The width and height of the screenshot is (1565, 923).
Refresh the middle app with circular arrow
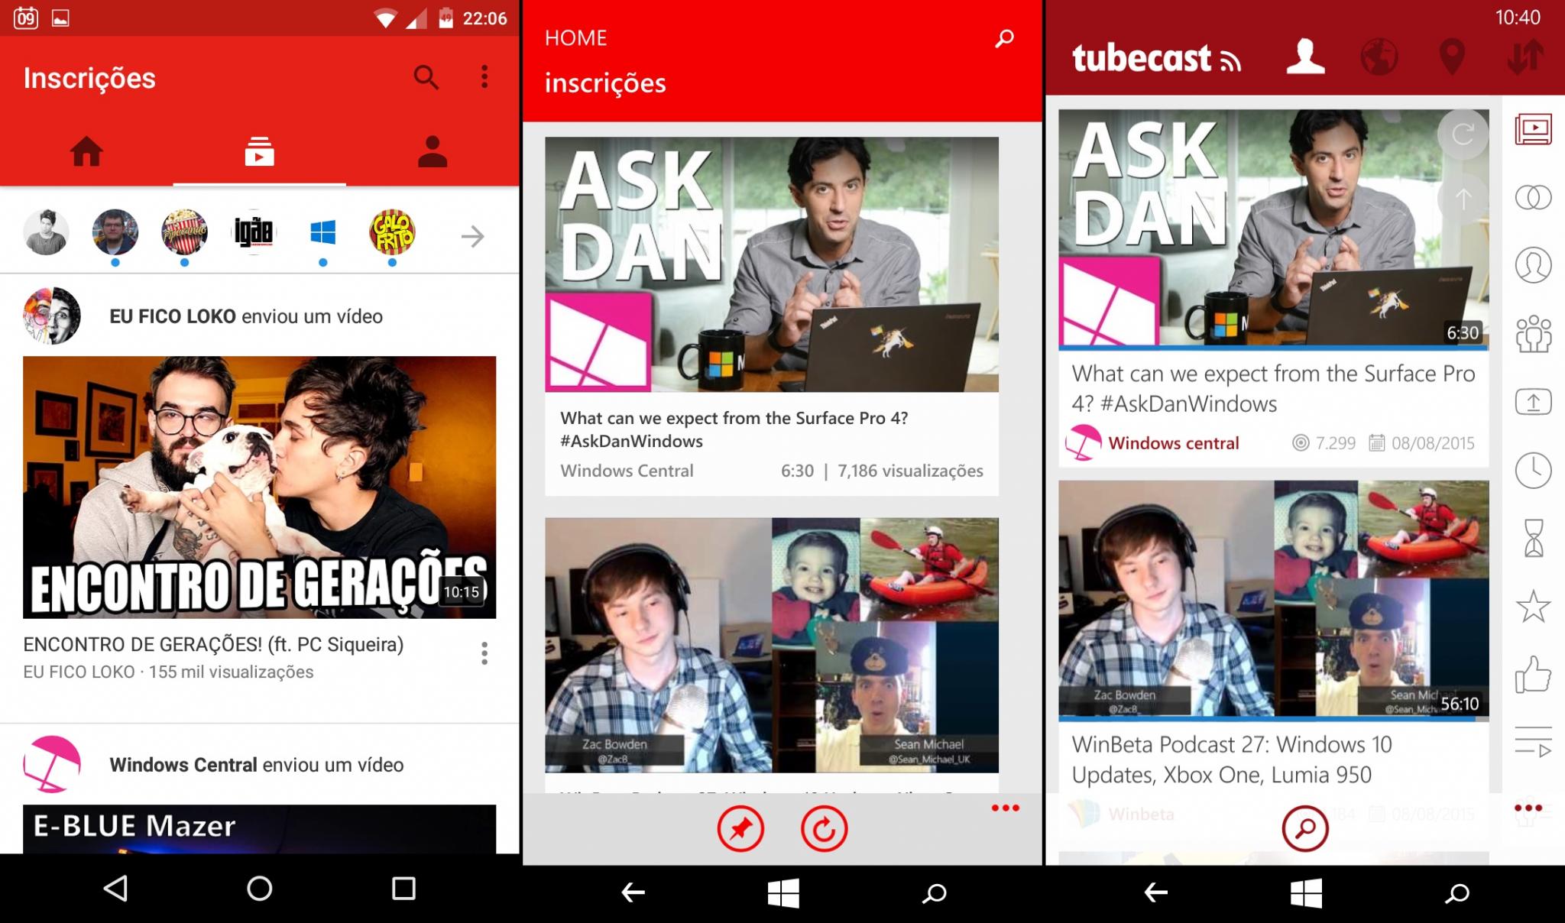(x=824, y=829)
